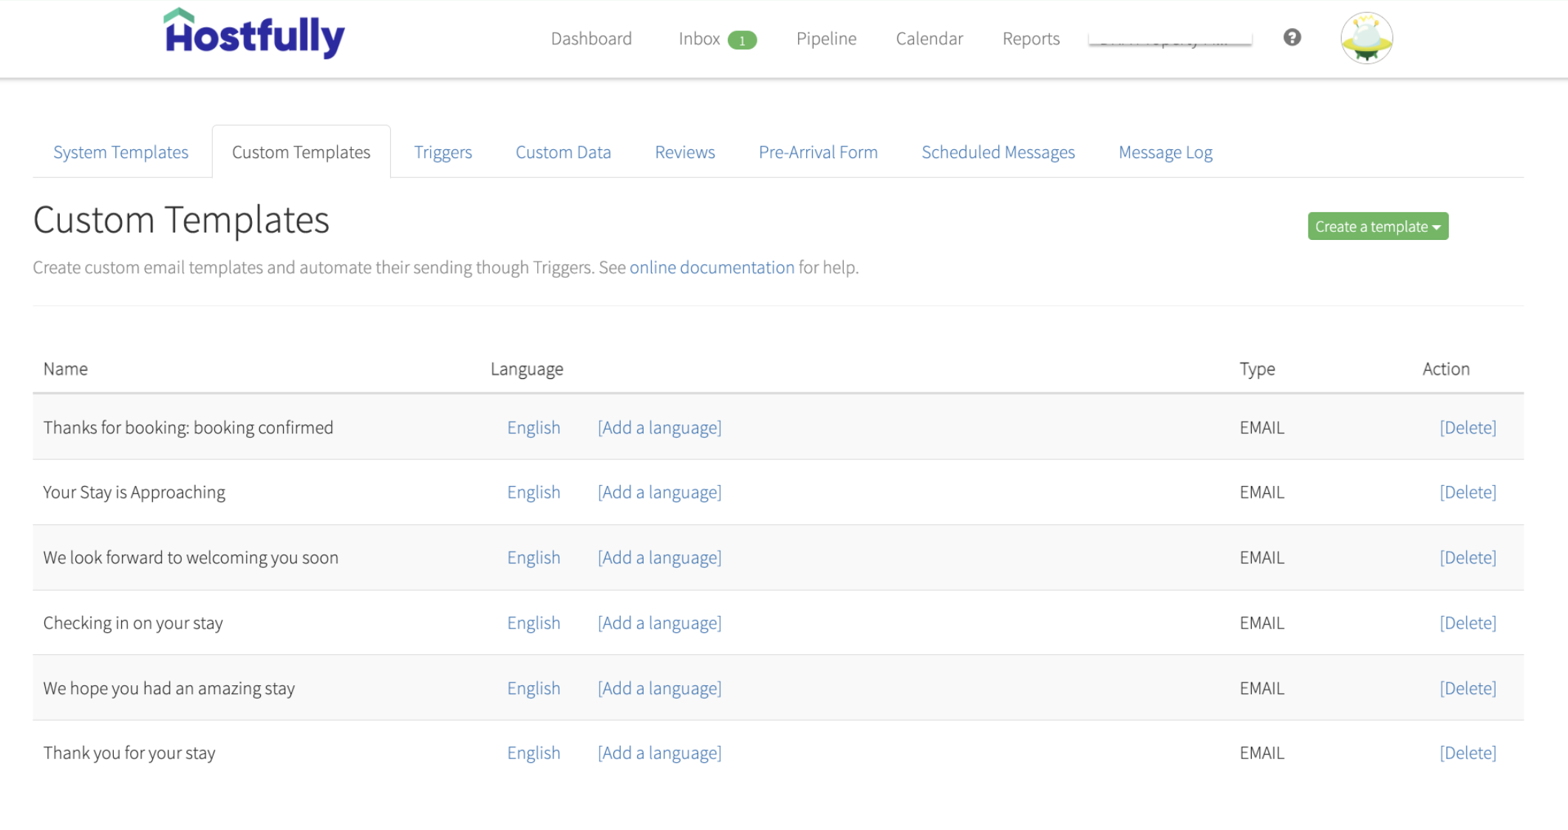This screenshot has height=830, width=1568.
Task: Go to the Pipeline section
Action: (x=826, y=38)
